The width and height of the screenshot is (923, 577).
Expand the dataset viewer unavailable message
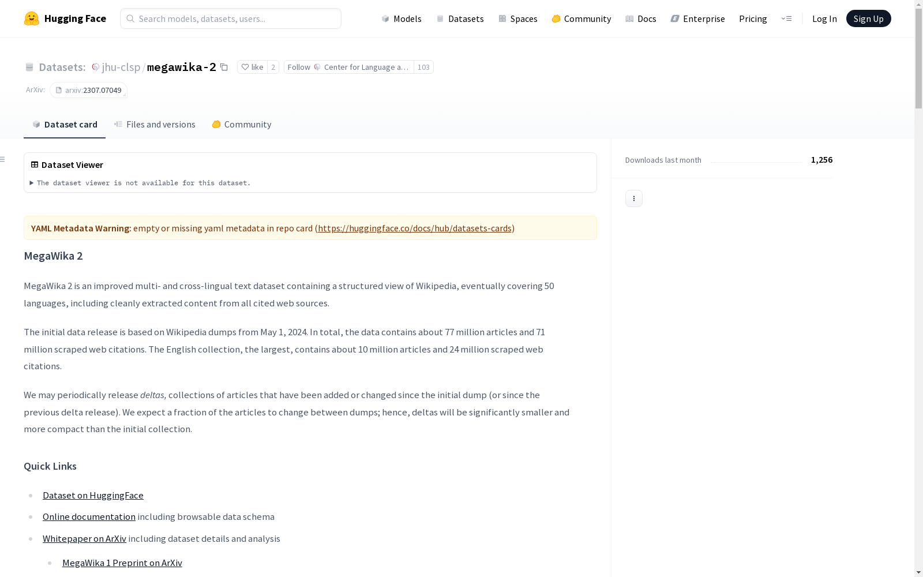click(x=141, y=183)
